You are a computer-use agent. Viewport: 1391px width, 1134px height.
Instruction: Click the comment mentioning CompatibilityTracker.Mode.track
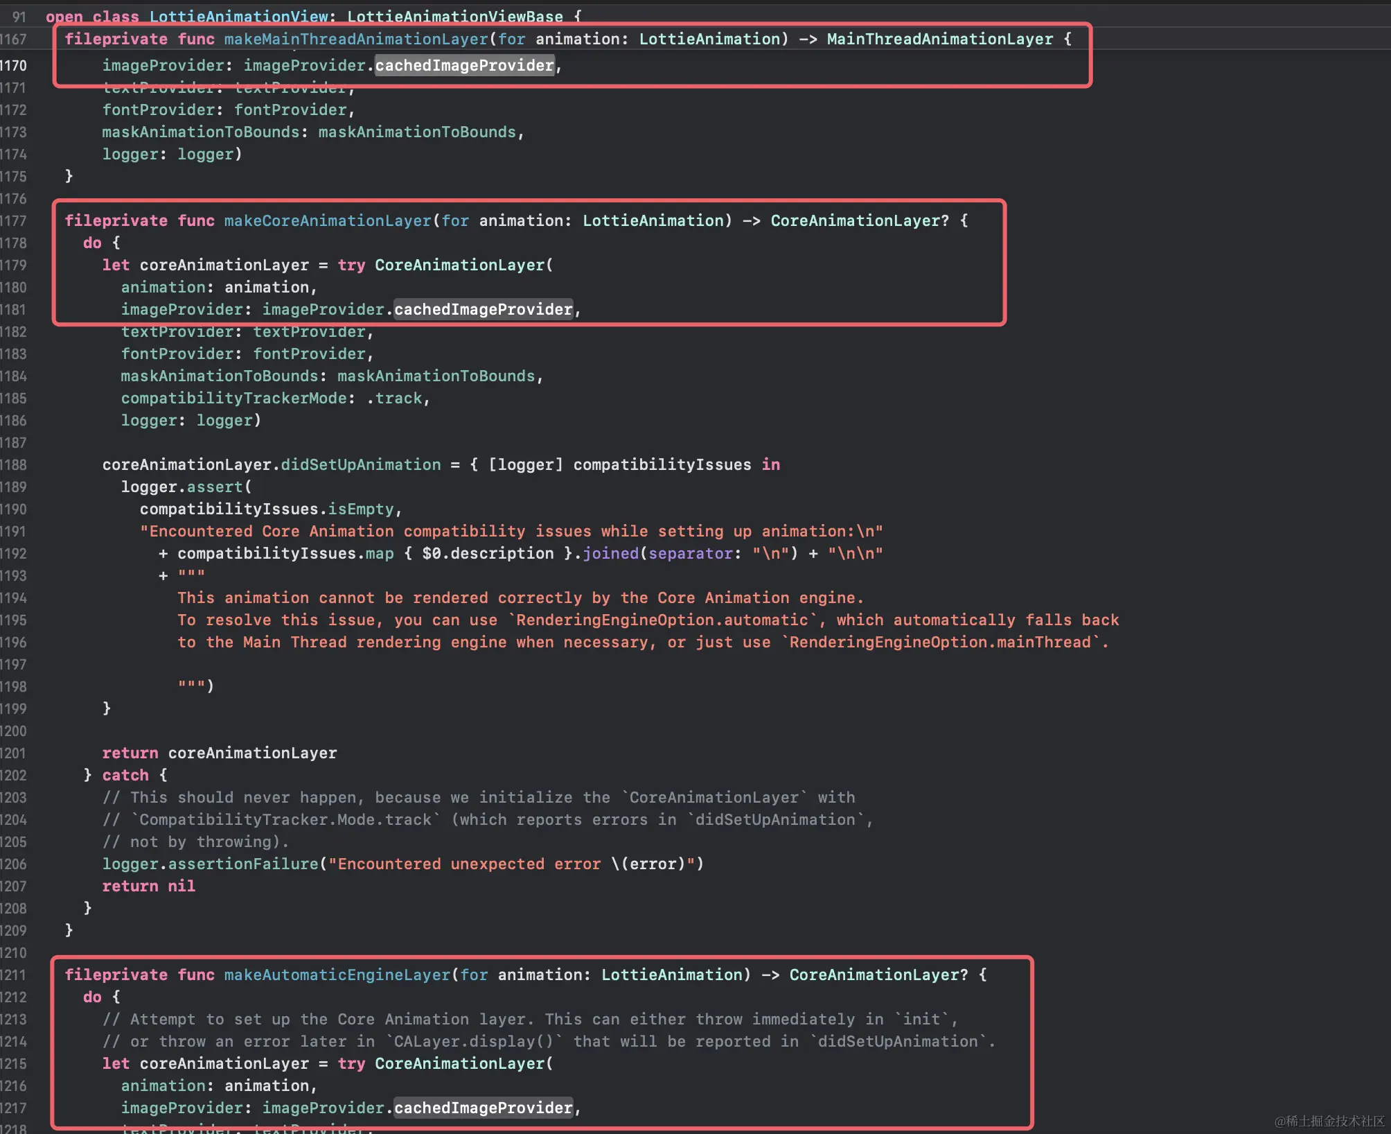[488, 820]
